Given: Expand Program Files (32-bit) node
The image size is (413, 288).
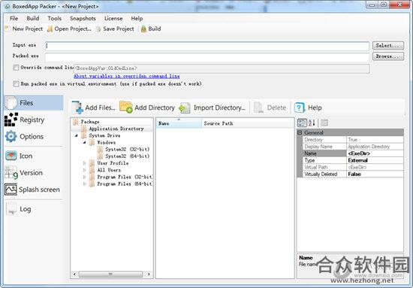Looking at the screenshot, I should [85, 177].
